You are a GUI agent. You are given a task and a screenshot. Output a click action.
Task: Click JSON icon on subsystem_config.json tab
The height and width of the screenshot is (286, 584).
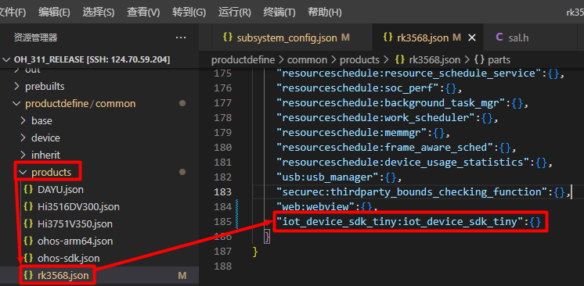(x=227, y=38)
